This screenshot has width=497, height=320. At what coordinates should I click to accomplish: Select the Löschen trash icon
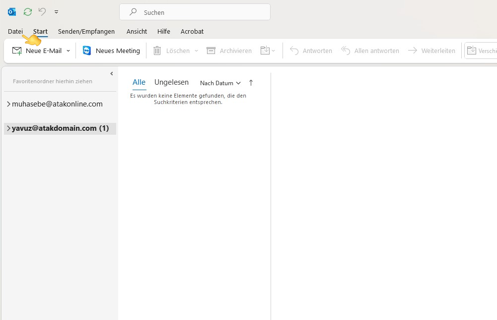[157, 50]
